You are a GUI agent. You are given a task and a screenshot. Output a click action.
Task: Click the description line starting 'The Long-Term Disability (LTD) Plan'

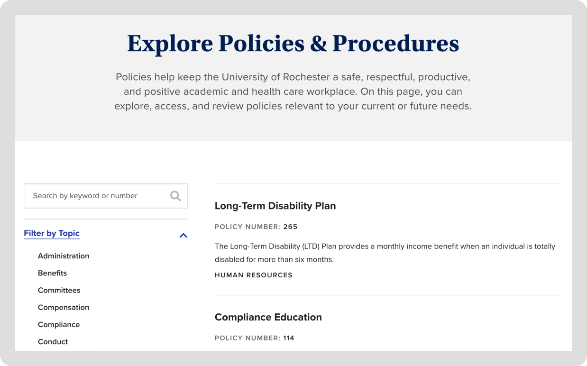(x=385, y=247)
